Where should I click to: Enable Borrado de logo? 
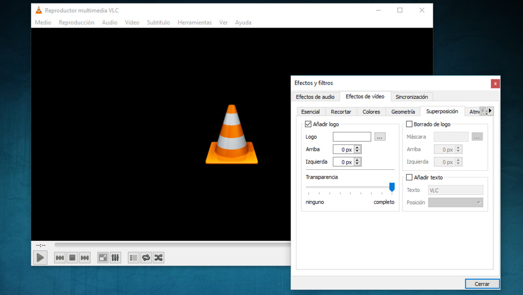[409, 123]
